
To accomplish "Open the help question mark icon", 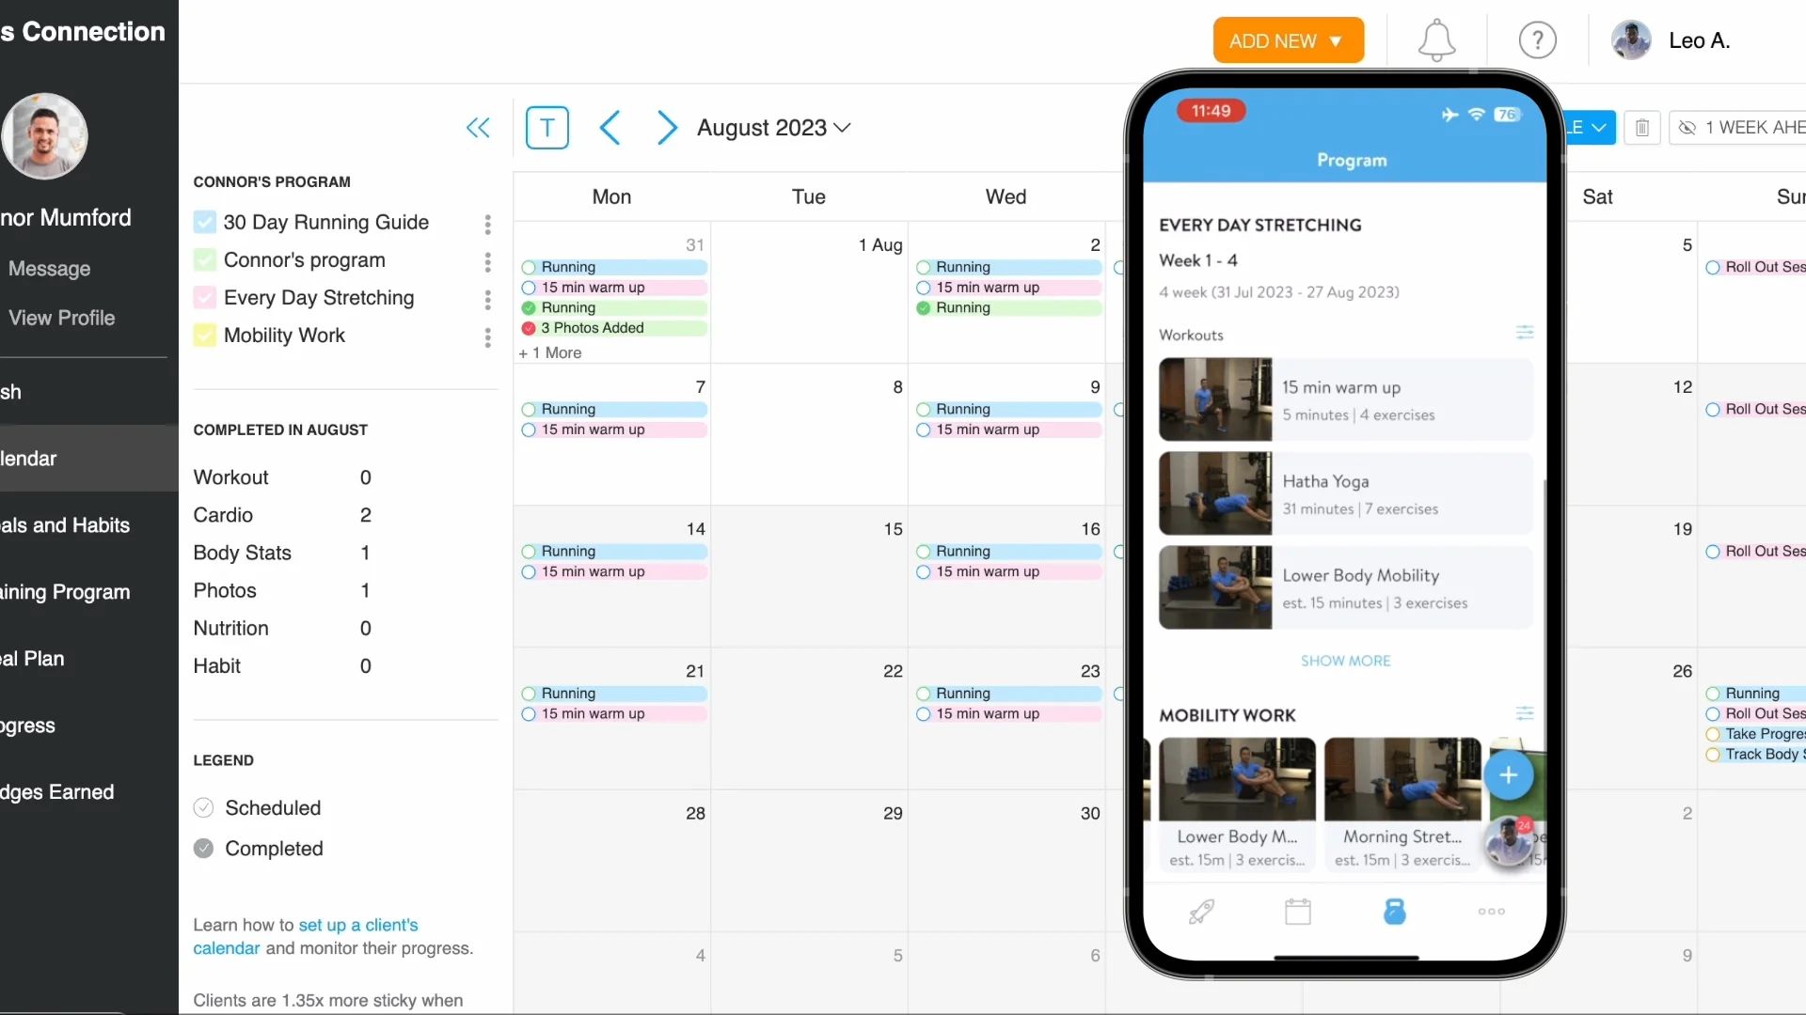I will point(1537,41).
